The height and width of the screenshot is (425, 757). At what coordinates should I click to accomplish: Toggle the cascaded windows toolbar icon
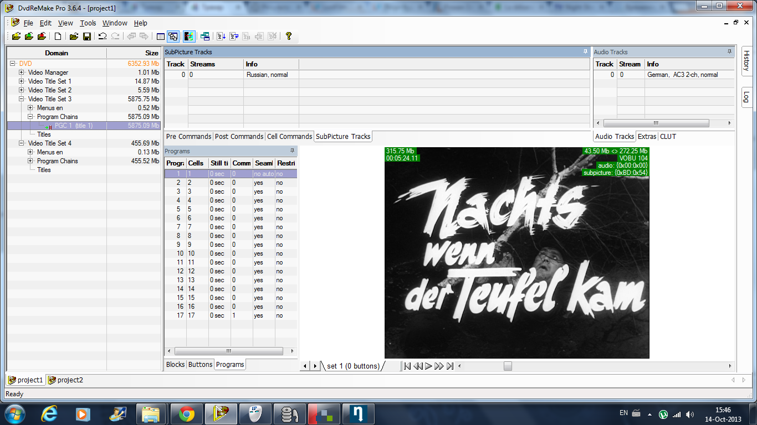pos(173,37)
